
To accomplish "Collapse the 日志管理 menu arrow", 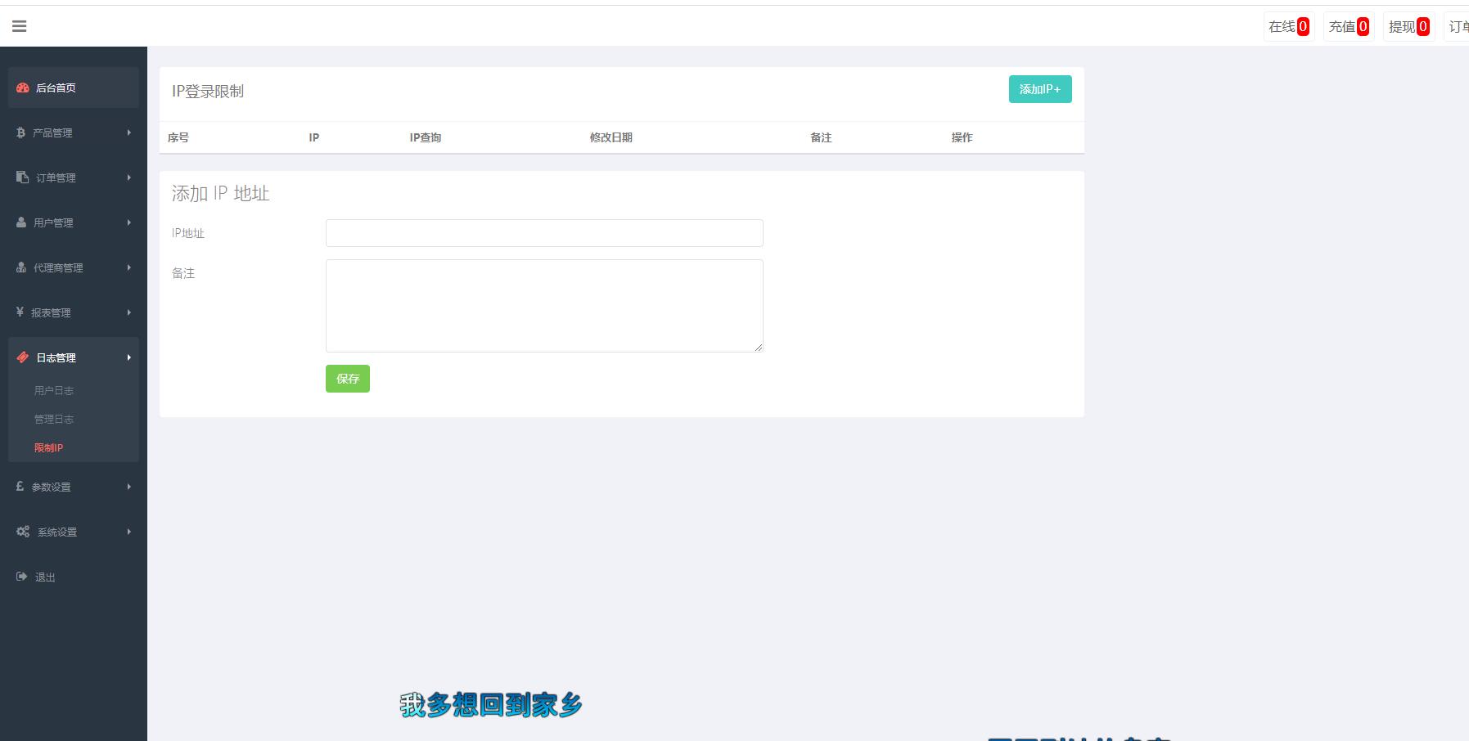I will click(129, 357).
